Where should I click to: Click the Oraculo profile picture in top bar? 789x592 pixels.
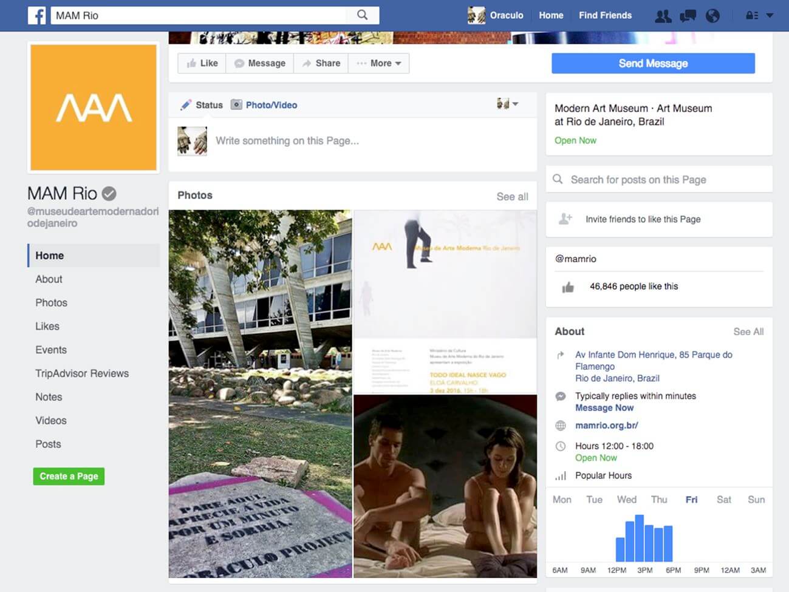tap(476, 15)
